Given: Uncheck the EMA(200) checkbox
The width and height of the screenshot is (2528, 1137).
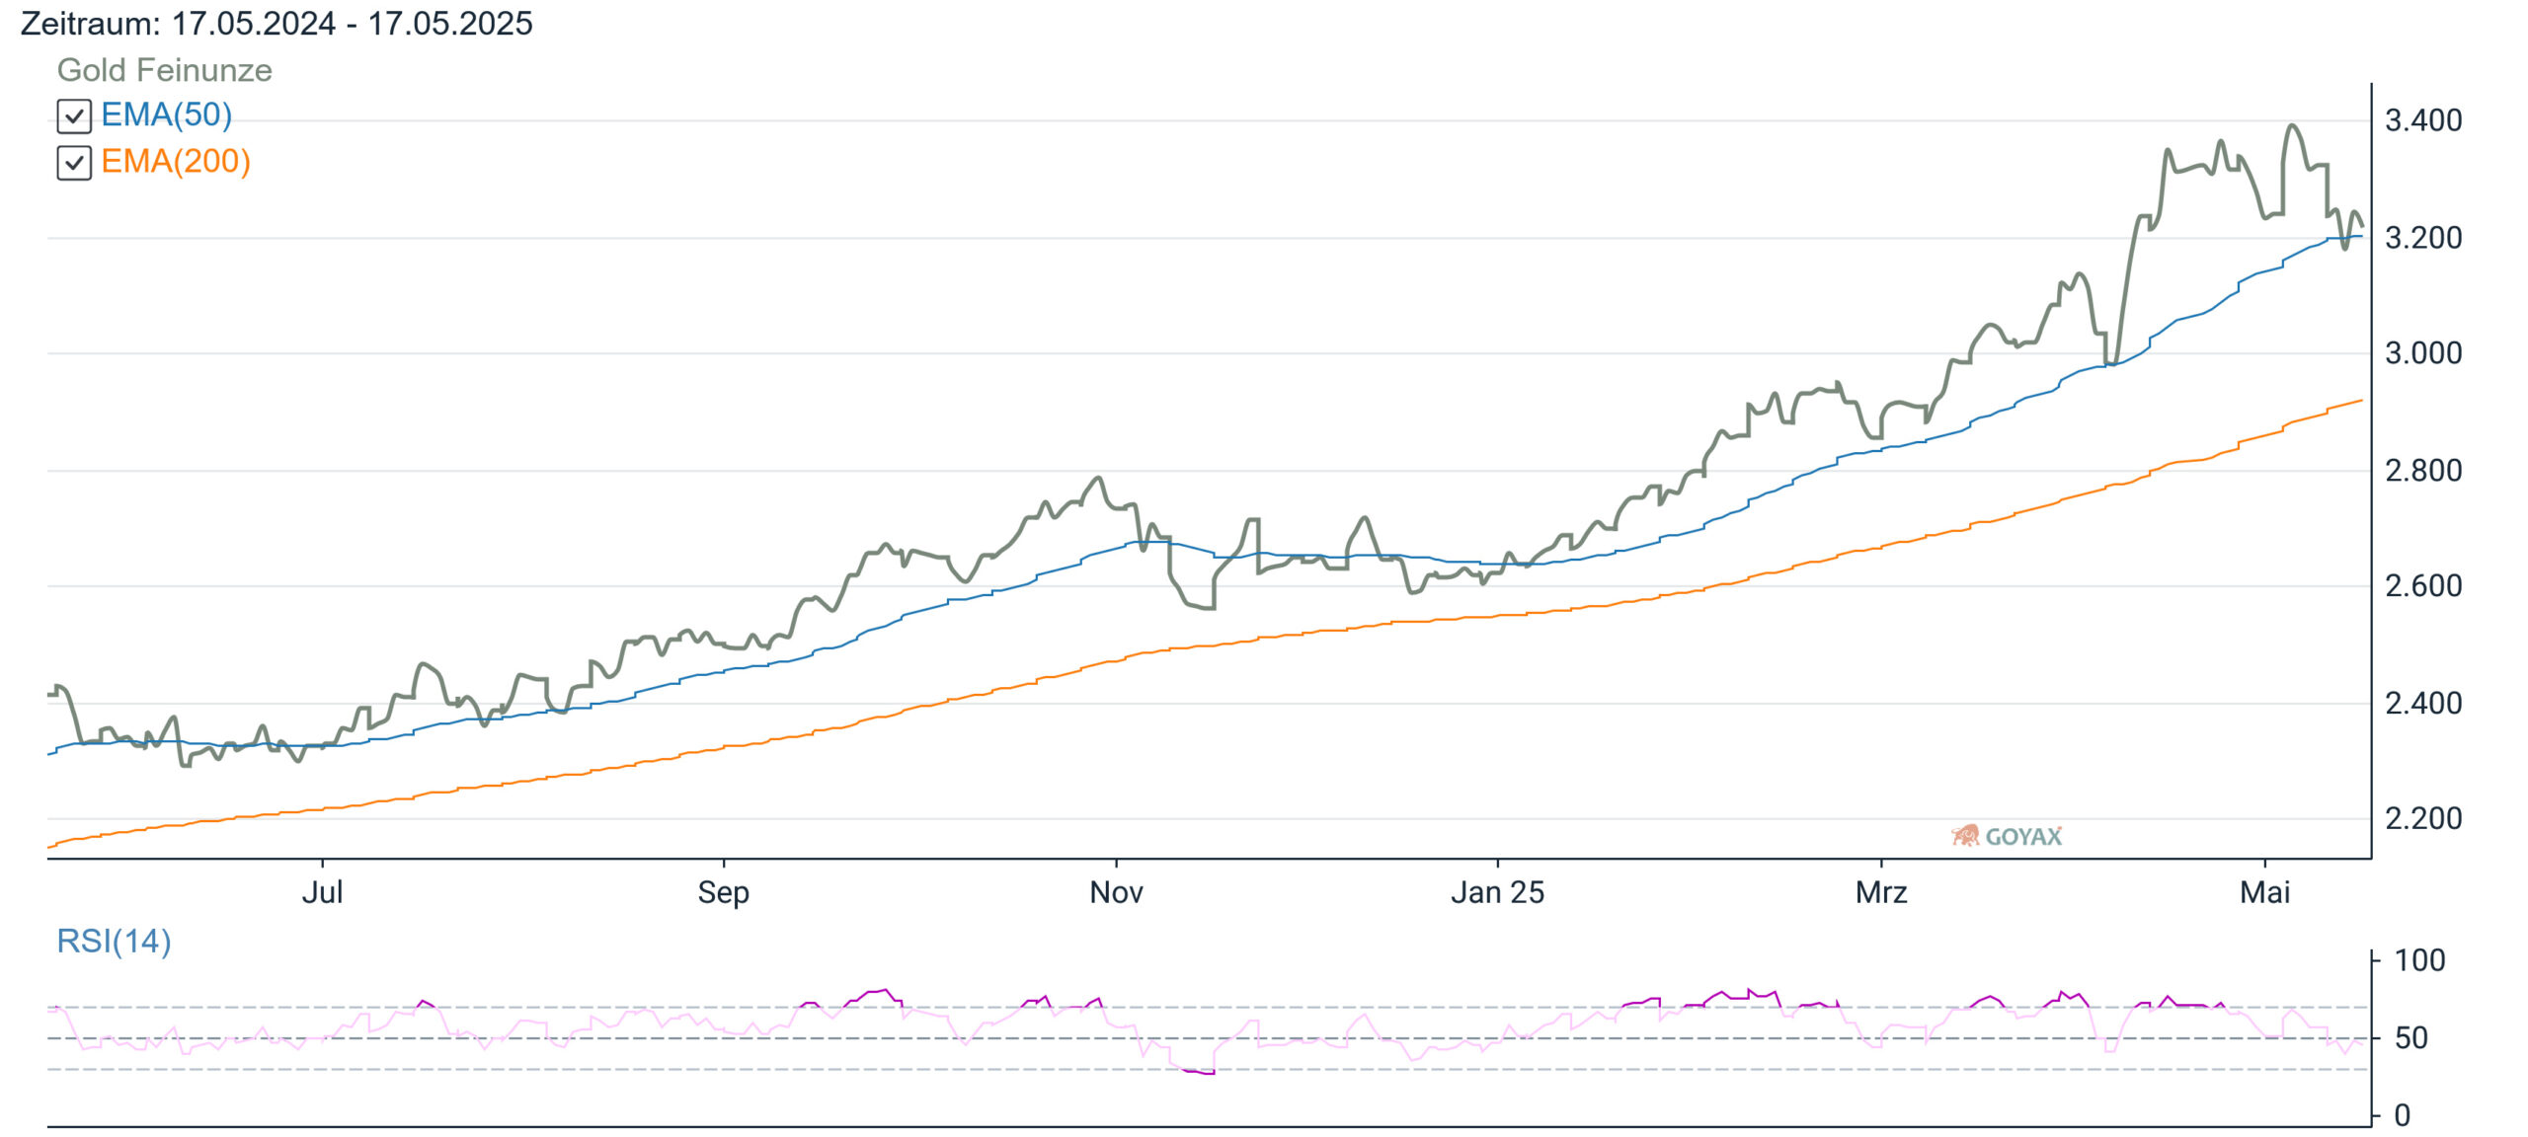Looking at the screenshot, I should pyautogui.click(x=74, y=163).
